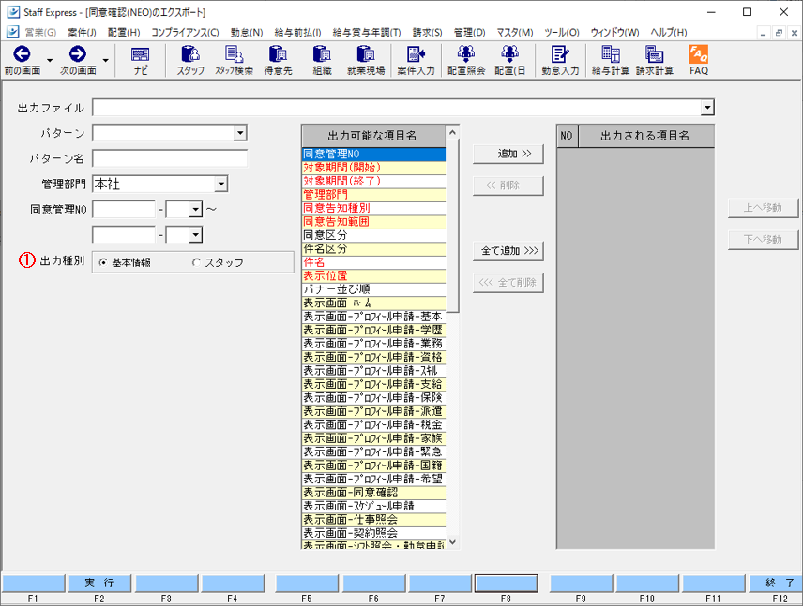The height and width of the screenshot is (606, 803).
Task: Open the 管理部門 本社 dropdown
Action: pos(220,184)
